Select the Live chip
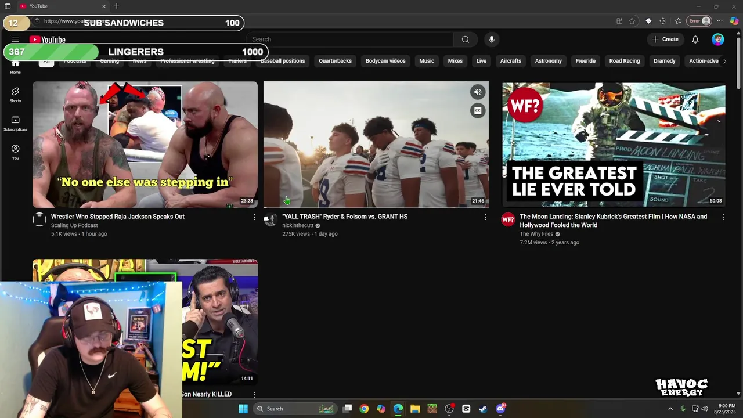This screenshot has width=743, height=418. click(481, 61)
